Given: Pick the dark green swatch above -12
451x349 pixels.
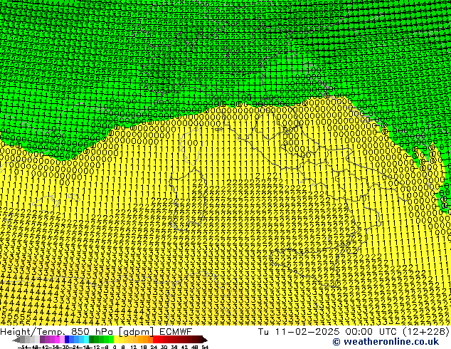Looking at the screenshot, I should coord(92,339).
